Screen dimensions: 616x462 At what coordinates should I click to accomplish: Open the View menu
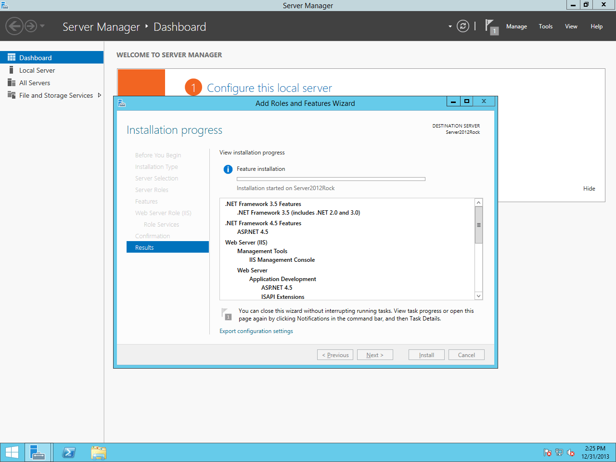[x=571, y=26]
